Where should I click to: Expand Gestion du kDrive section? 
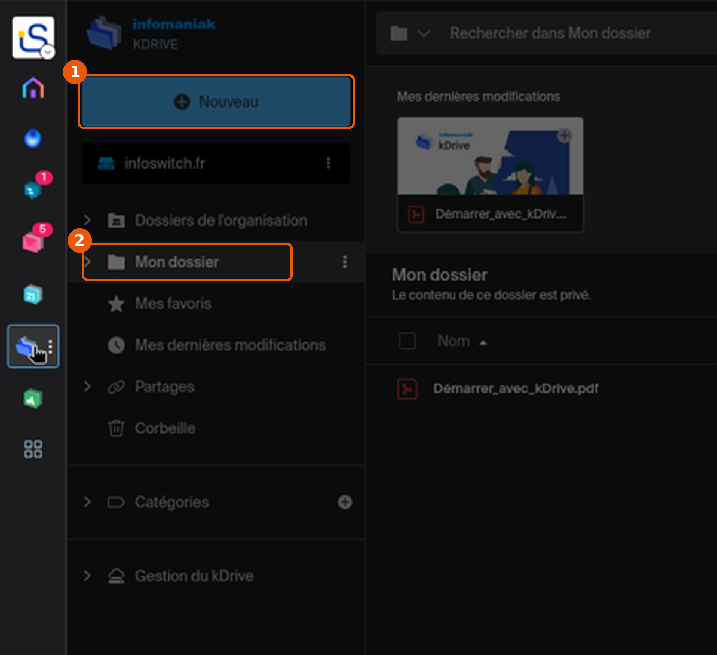87,576
